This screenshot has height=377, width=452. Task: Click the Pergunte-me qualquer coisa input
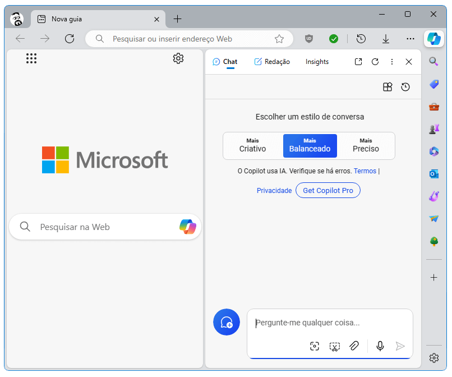330,323
